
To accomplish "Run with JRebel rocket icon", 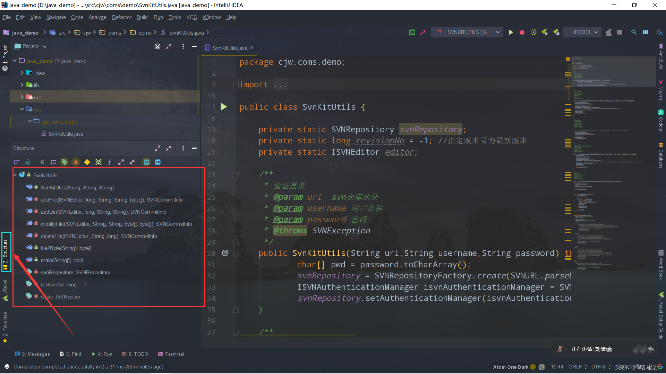I will 545,32.
